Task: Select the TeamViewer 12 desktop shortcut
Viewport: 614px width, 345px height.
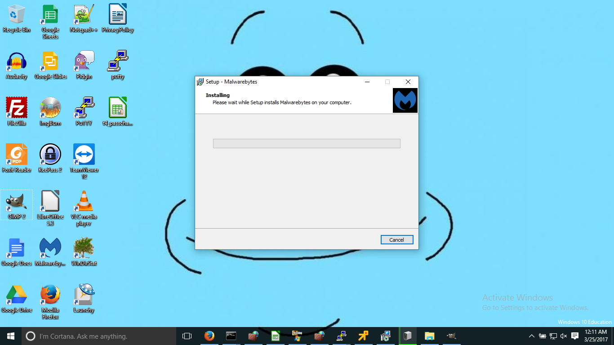Action: pyautogui.click(x=84, y=161)
